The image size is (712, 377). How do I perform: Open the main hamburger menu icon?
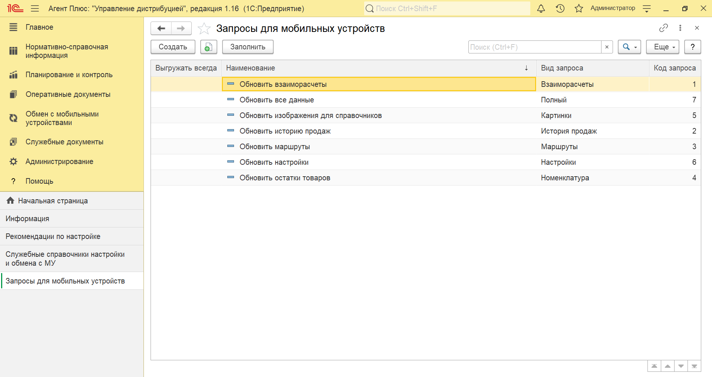(x=35, y=9)
